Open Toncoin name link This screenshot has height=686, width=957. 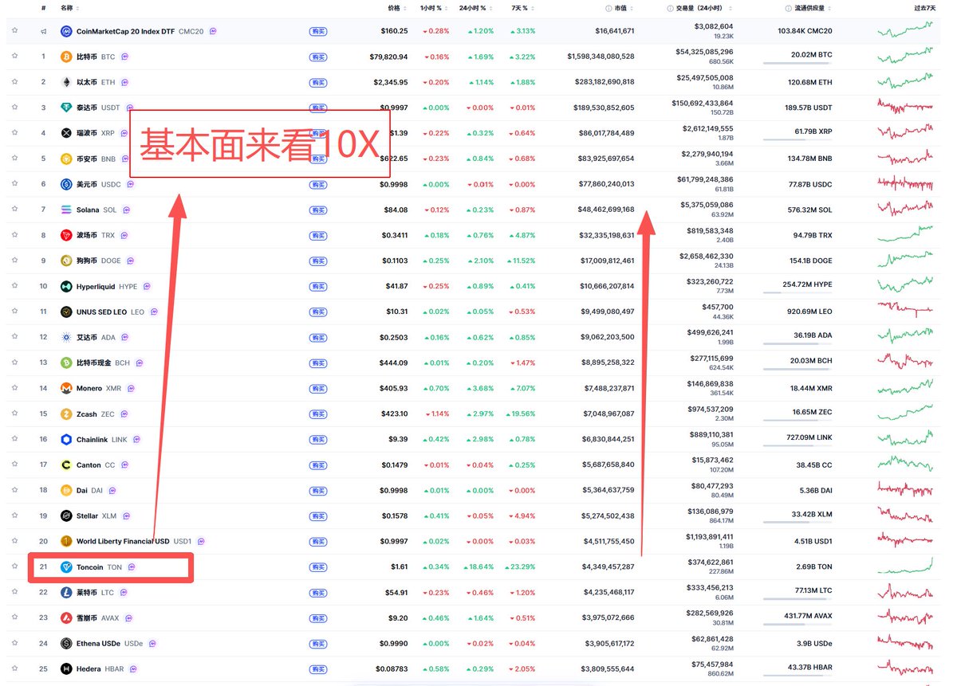(89, 566)
